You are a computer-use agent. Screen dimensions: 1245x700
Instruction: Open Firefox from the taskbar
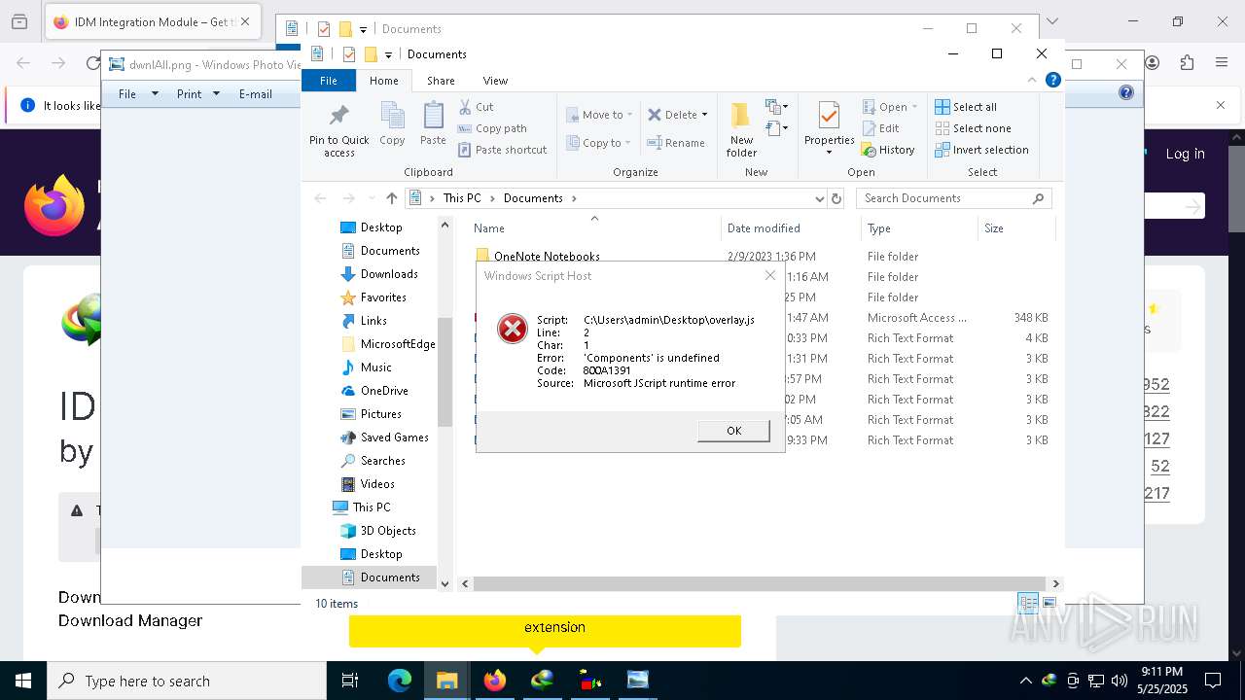(495, 681)
